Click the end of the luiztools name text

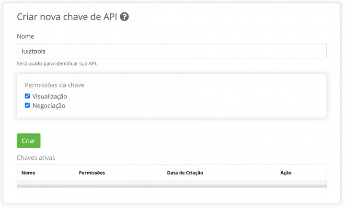coord(46,51)
